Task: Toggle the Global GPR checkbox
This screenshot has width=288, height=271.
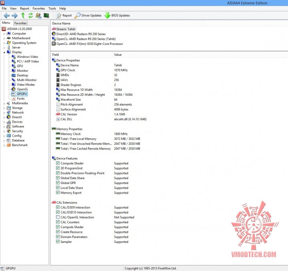Action: pos(58,183)
